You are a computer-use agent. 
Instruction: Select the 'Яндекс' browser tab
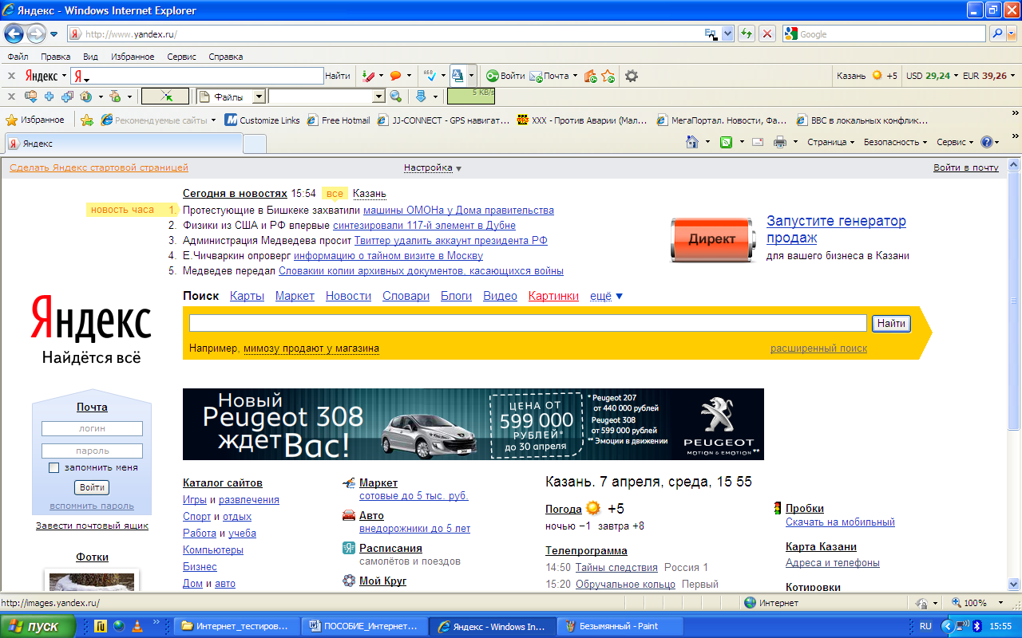[123, 144]
